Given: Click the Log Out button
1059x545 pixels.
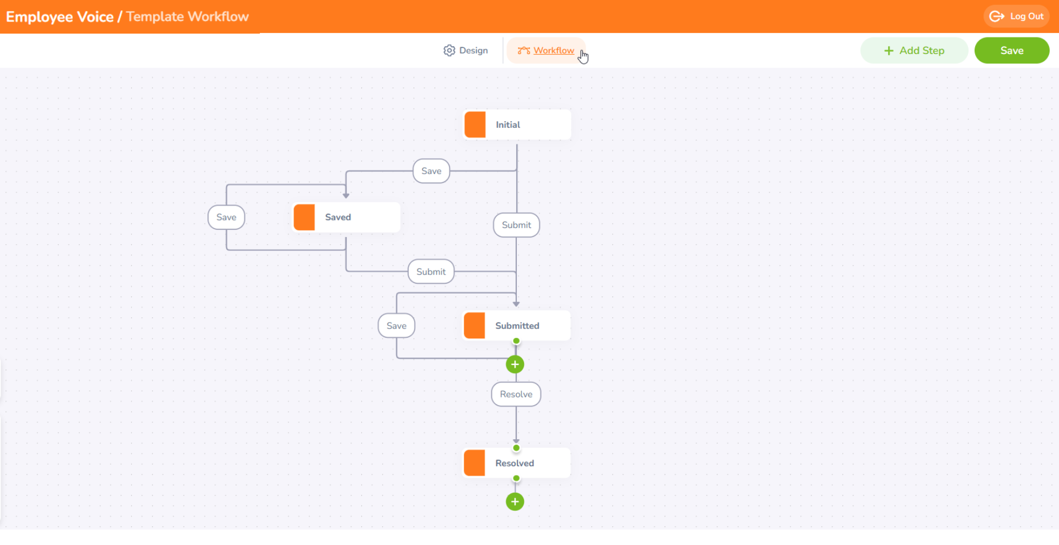Looking at the screenshot, I should (x=1016, y=17).
